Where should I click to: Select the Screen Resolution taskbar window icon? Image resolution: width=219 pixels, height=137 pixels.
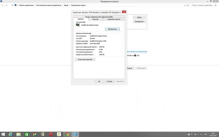tap(75, 135)
